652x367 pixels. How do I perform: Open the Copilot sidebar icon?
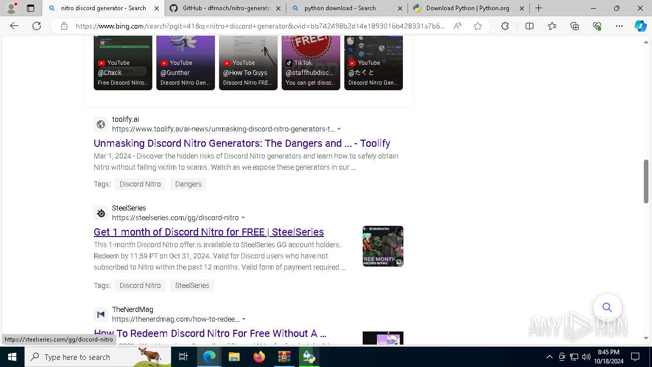(640, 26)
